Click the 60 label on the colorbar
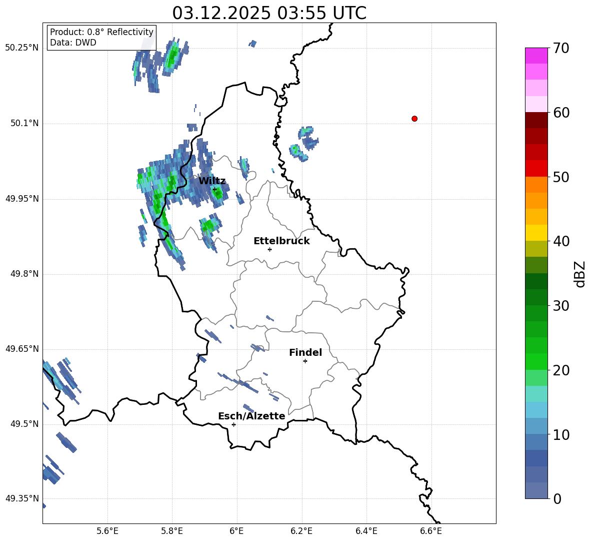The image size is (592, 541). (561, 113)
